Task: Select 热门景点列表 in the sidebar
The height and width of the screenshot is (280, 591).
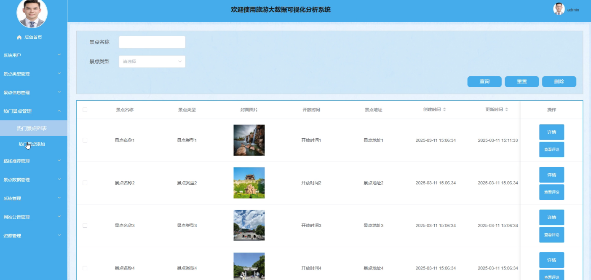Action: pyautogui.click(x=33, y=128)
